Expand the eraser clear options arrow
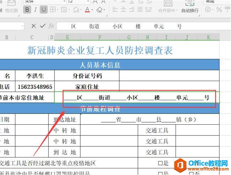231x175 pixels. tap(104, 10)
